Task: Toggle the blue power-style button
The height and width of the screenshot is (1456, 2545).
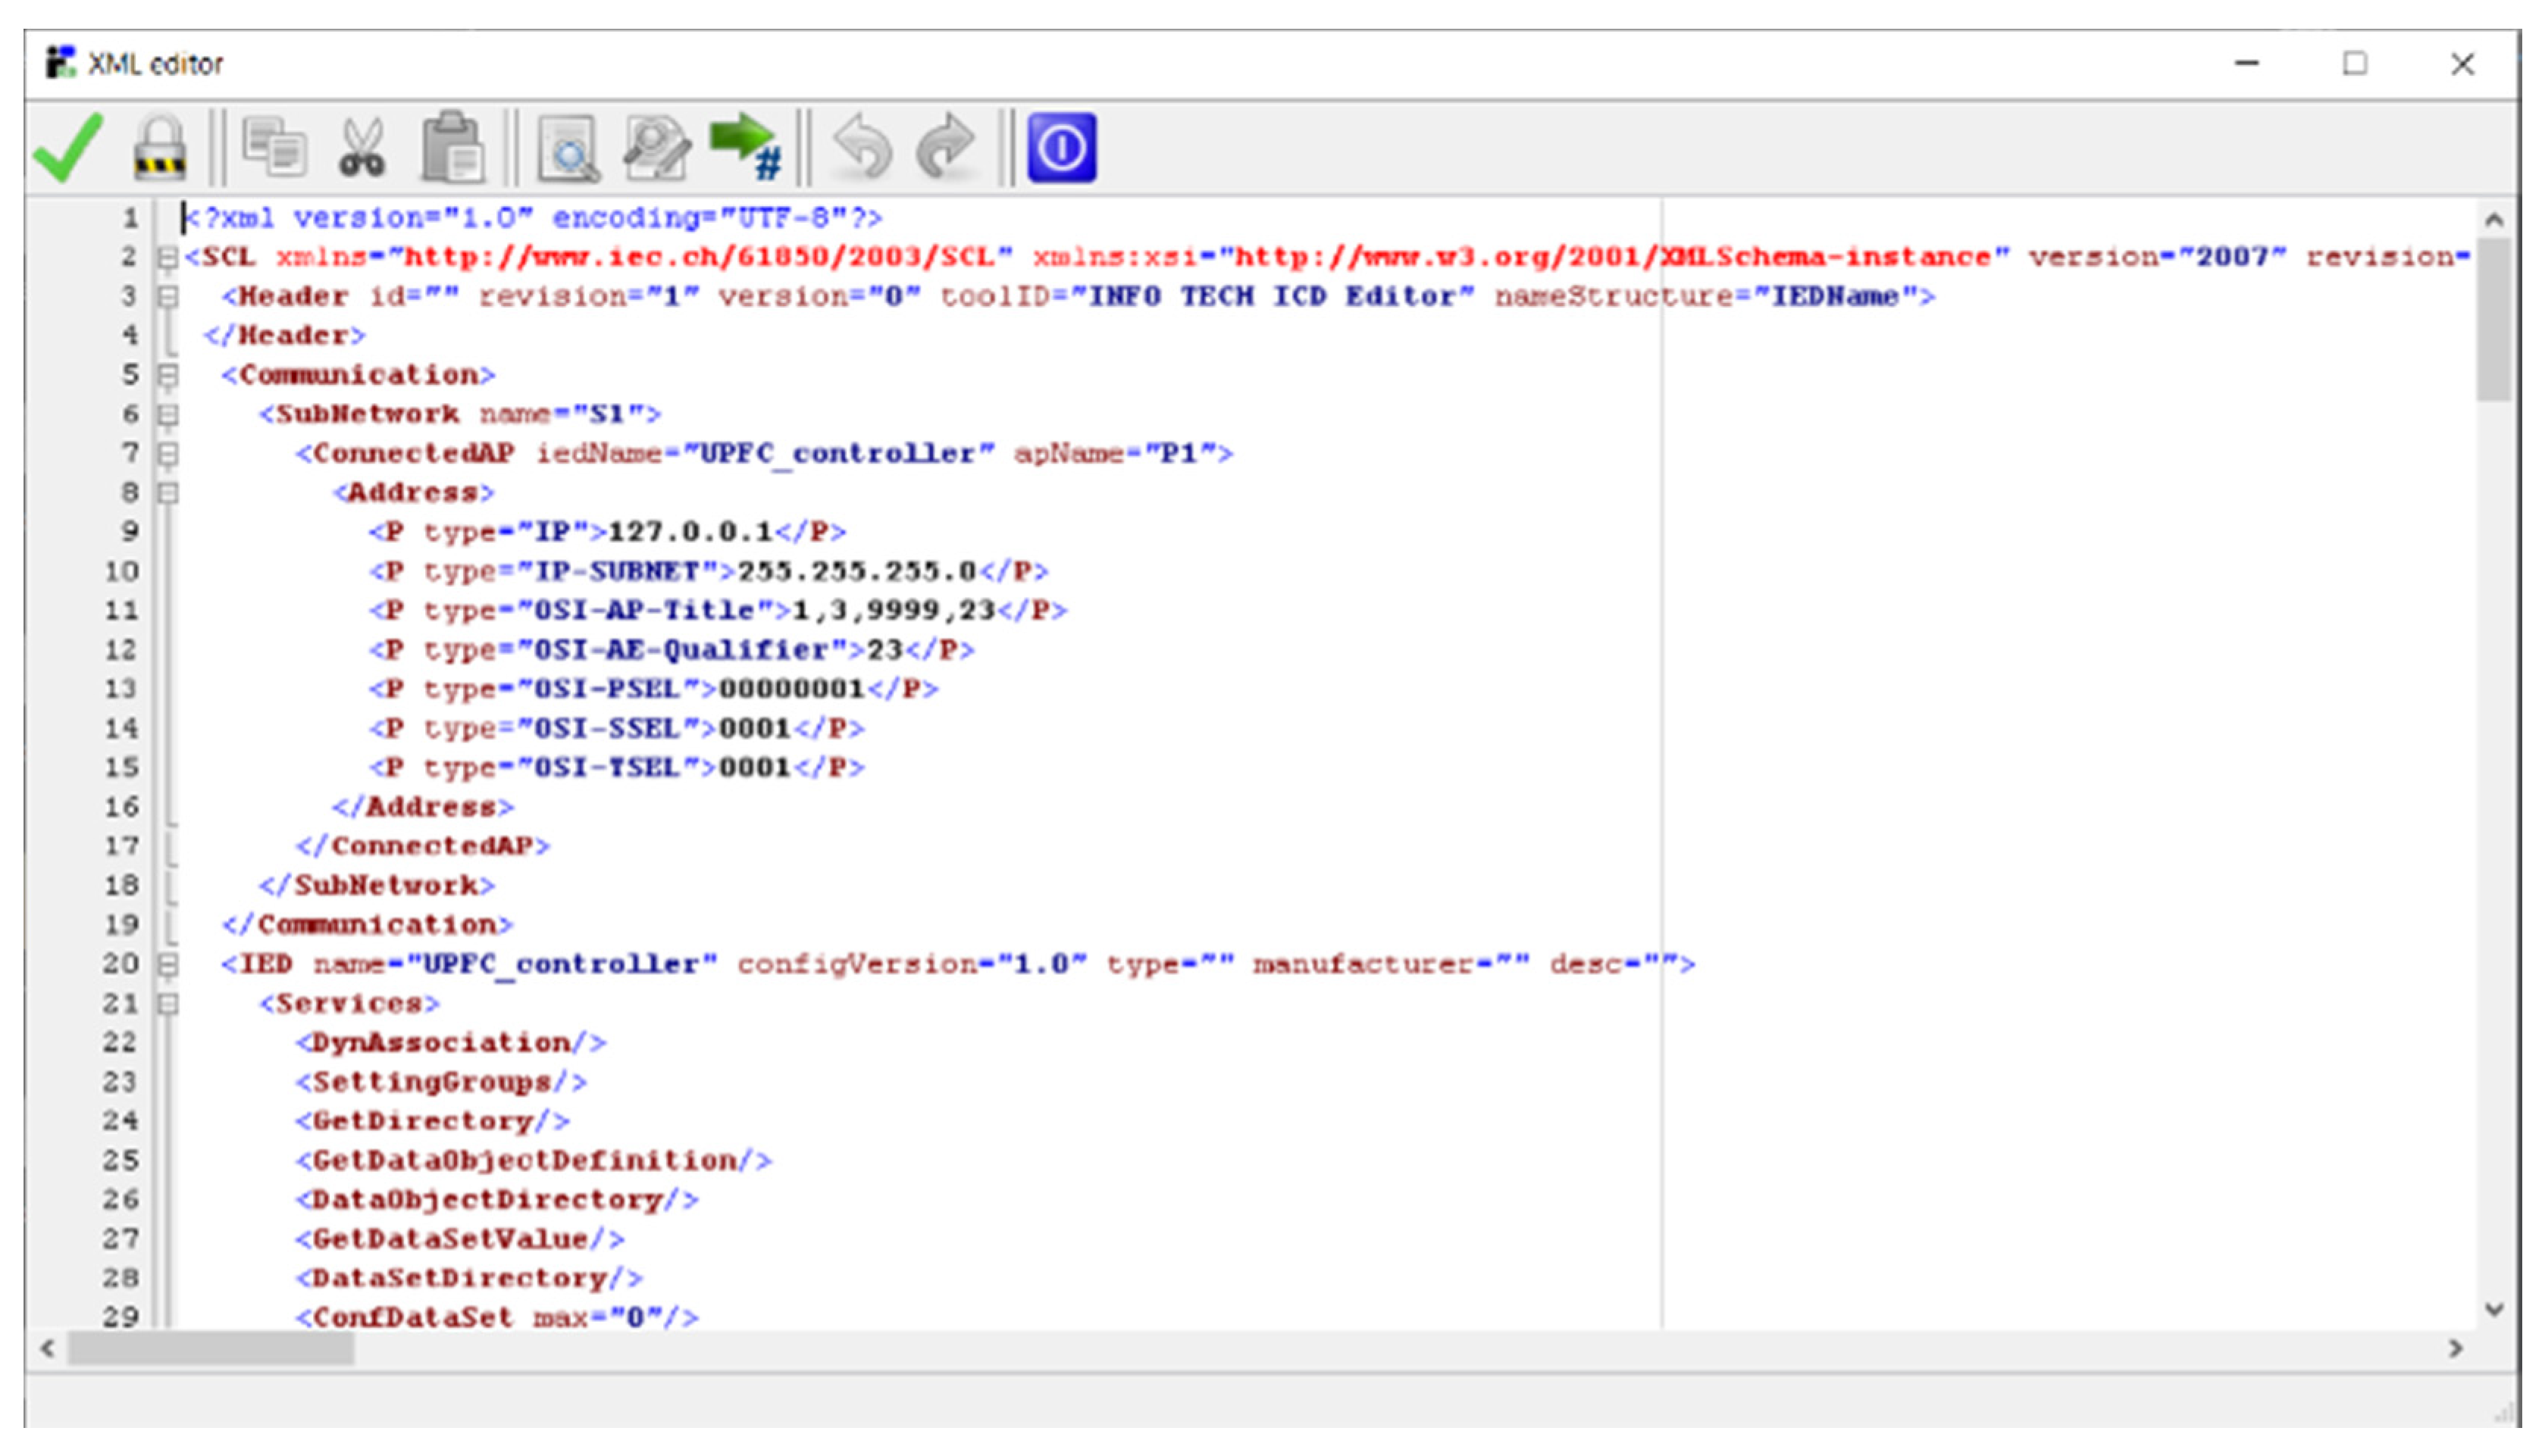Action: [1061, 148]
